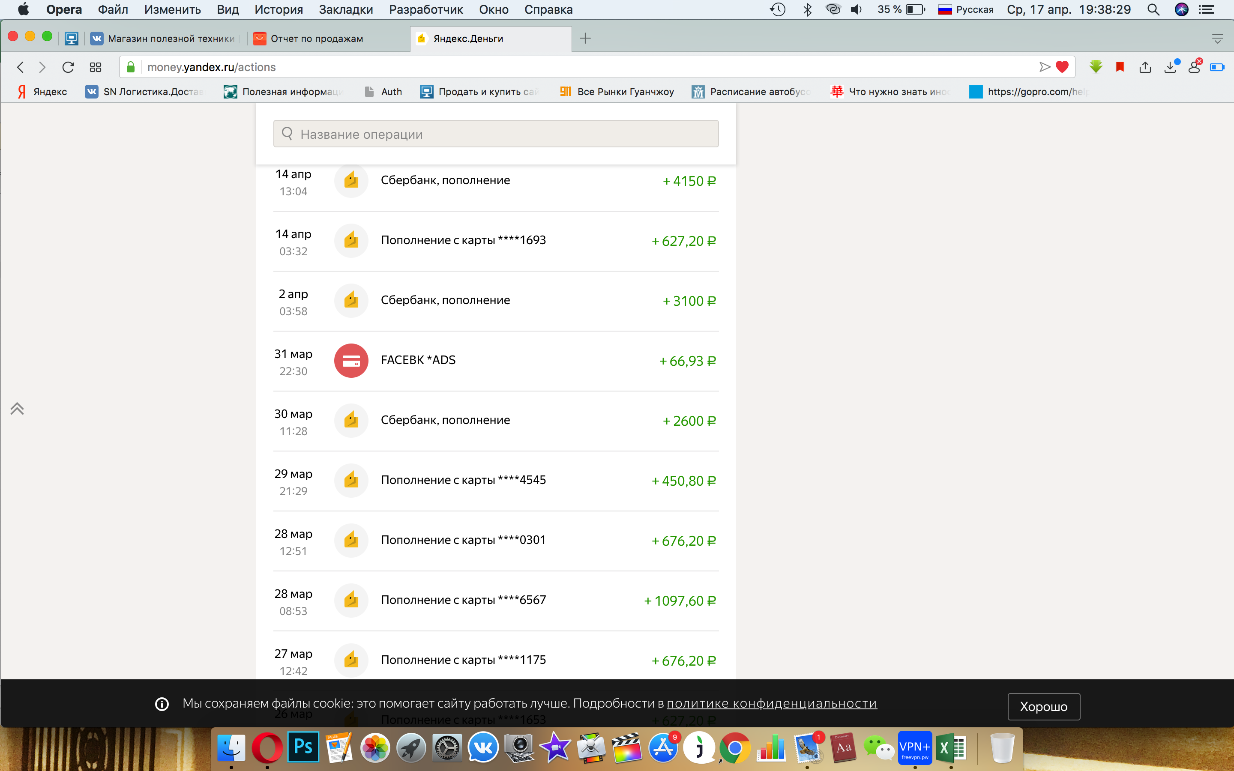Reload the Yandex Money page
The width and height of the screenshot is (1234, 771).
(68, 67)
